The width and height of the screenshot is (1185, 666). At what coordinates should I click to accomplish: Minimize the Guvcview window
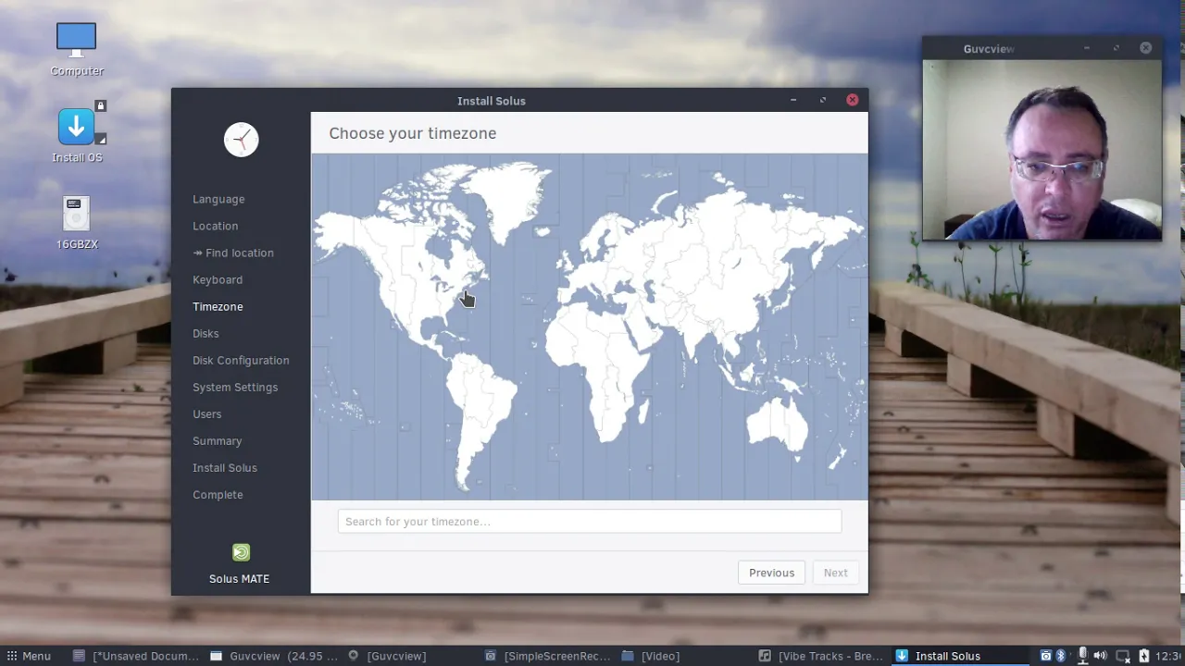1087,48
